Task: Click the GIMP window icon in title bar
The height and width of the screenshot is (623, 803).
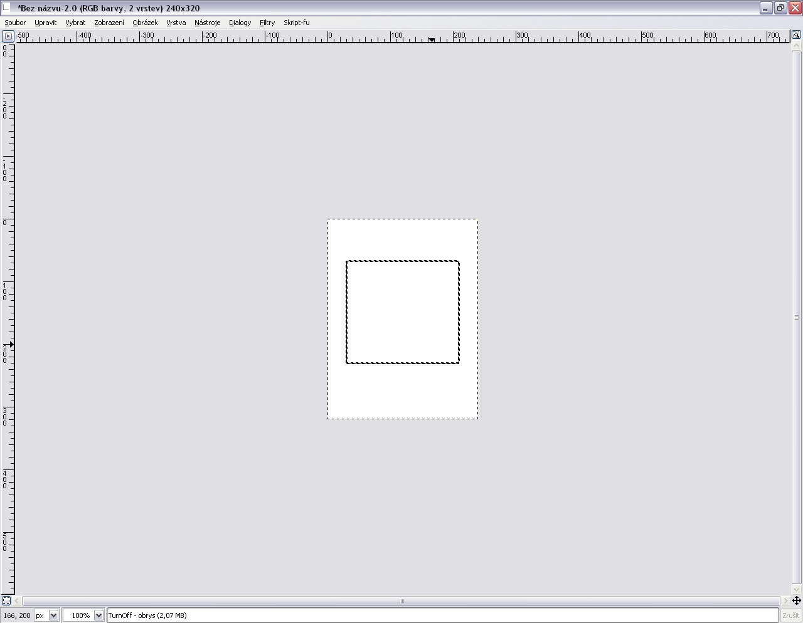Action: point(7,8)
